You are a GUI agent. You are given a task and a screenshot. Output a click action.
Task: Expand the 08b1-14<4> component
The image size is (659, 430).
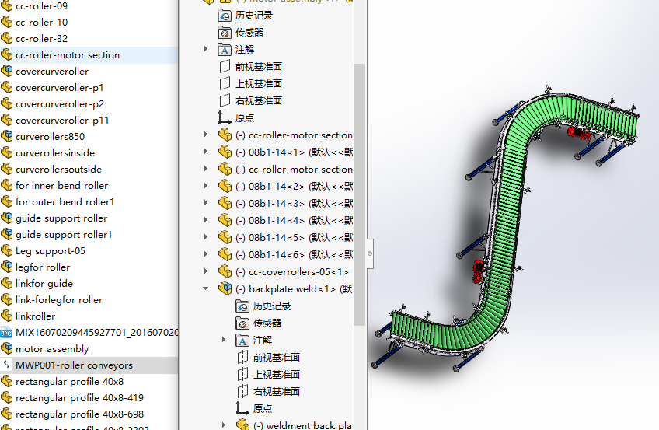click(x=205, y=220)
